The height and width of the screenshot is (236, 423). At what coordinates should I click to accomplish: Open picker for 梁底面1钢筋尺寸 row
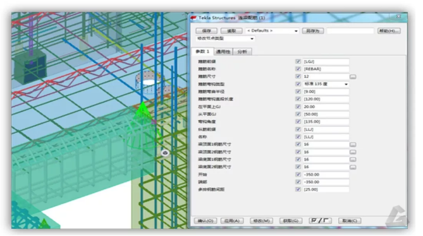click(353, 160)
